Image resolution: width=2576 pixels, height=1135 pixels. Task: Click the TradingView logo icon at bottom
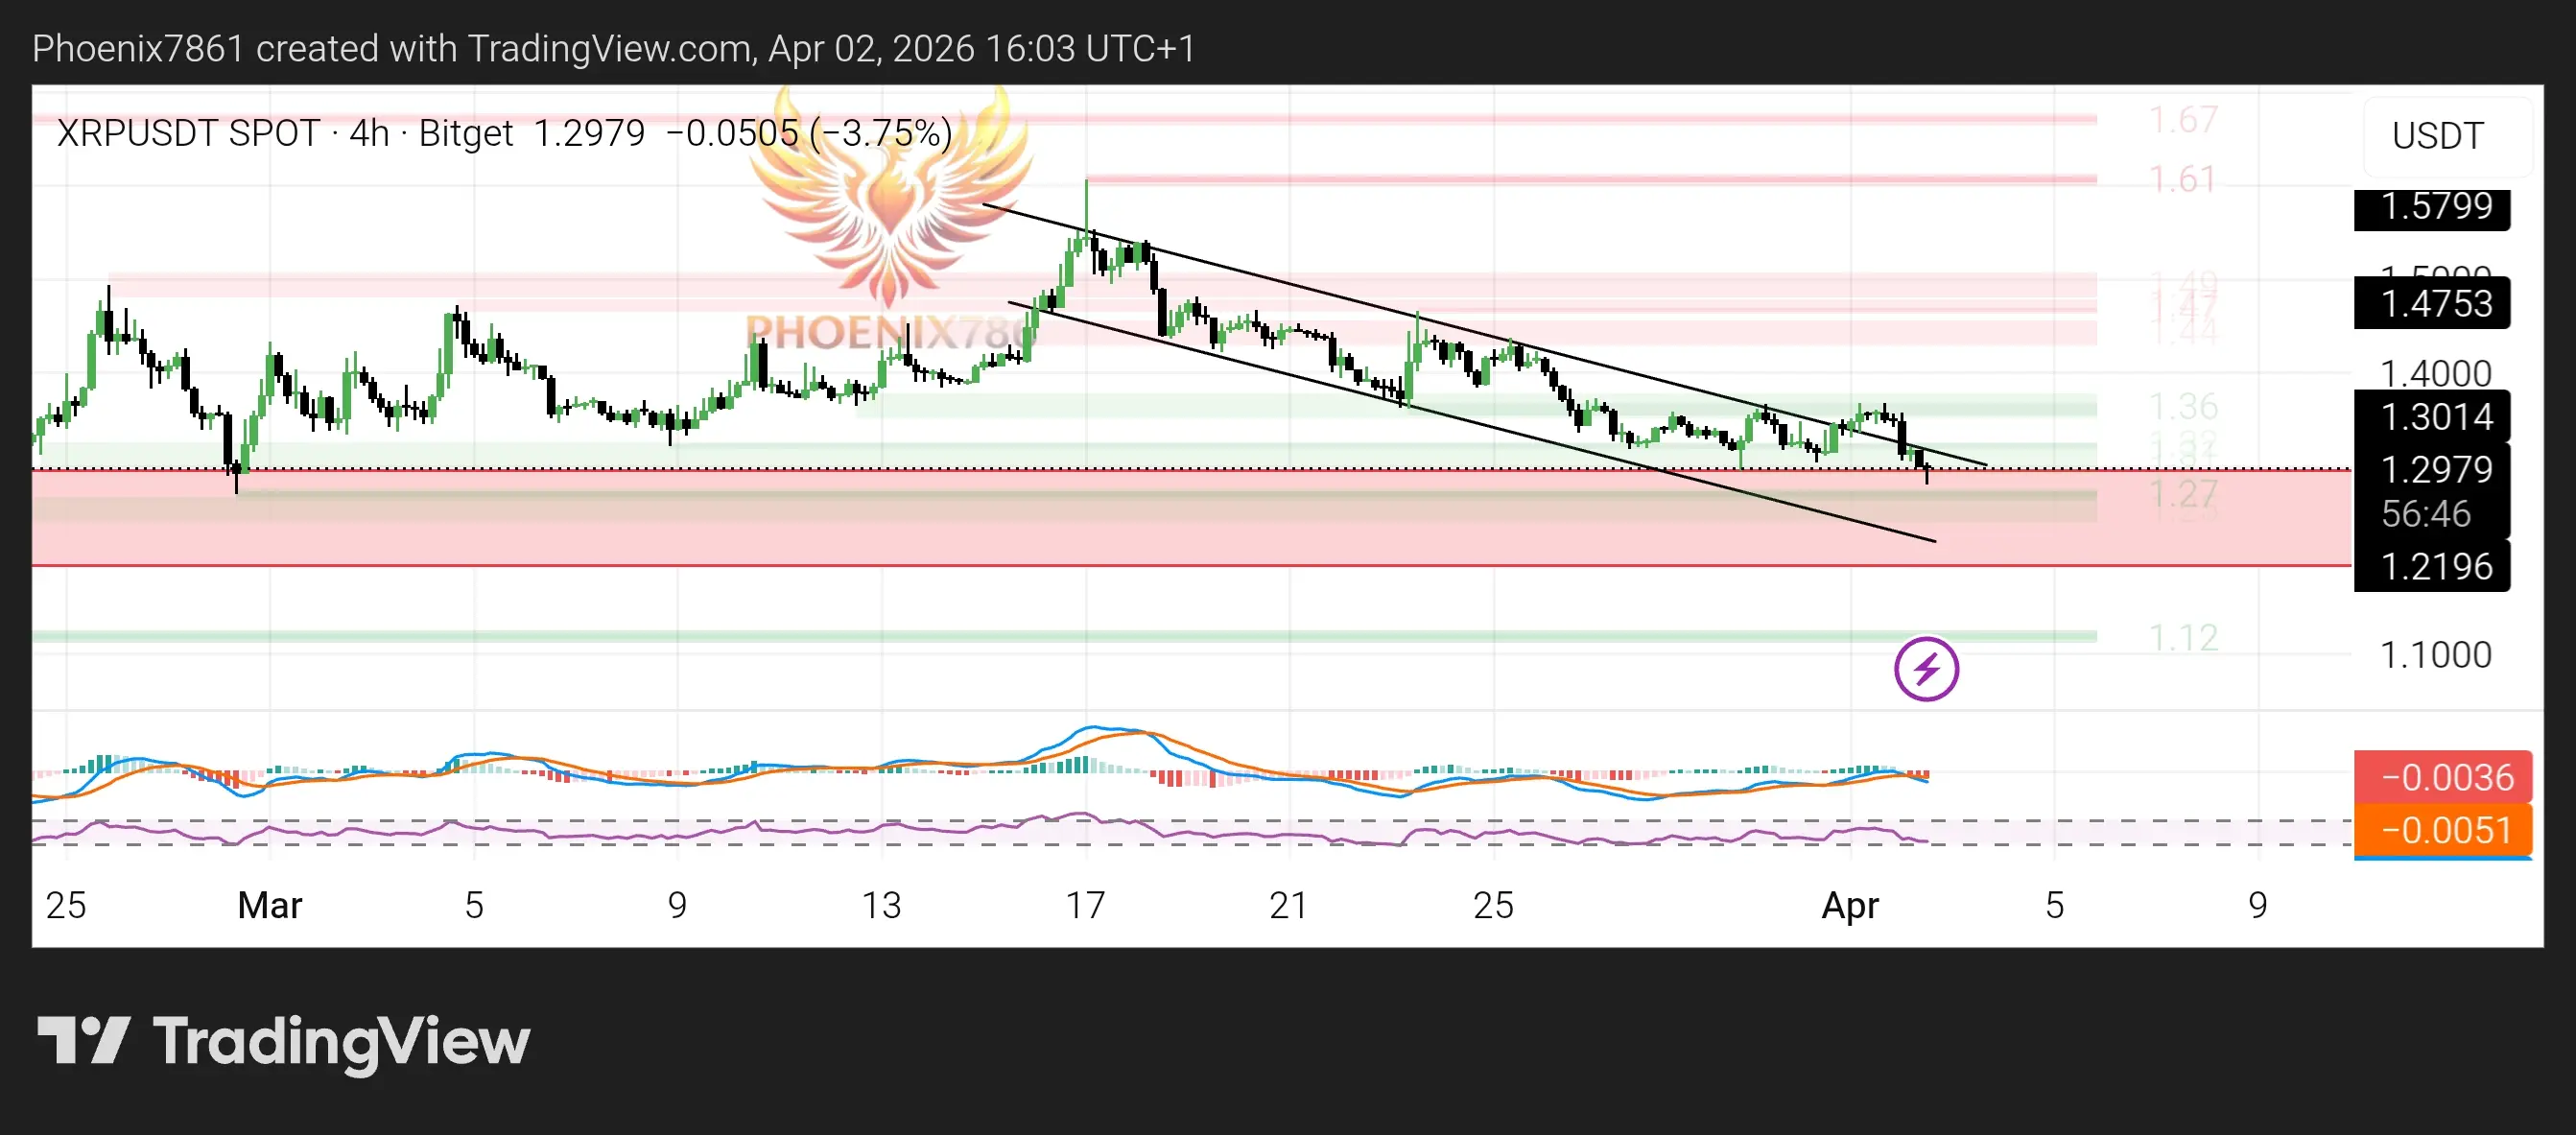[83, 1041]
